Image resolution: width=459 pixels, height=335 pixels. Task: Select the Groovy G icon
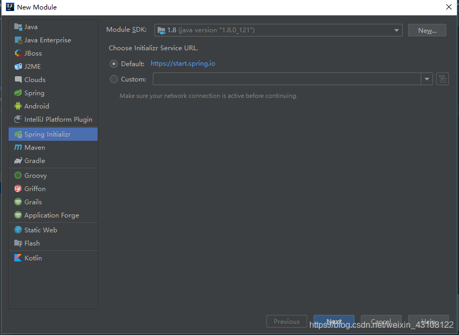tap(18, 175)
